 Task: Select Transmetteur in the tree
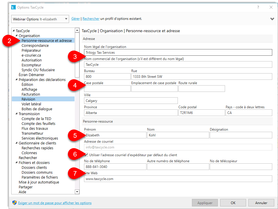coord(32,133)
